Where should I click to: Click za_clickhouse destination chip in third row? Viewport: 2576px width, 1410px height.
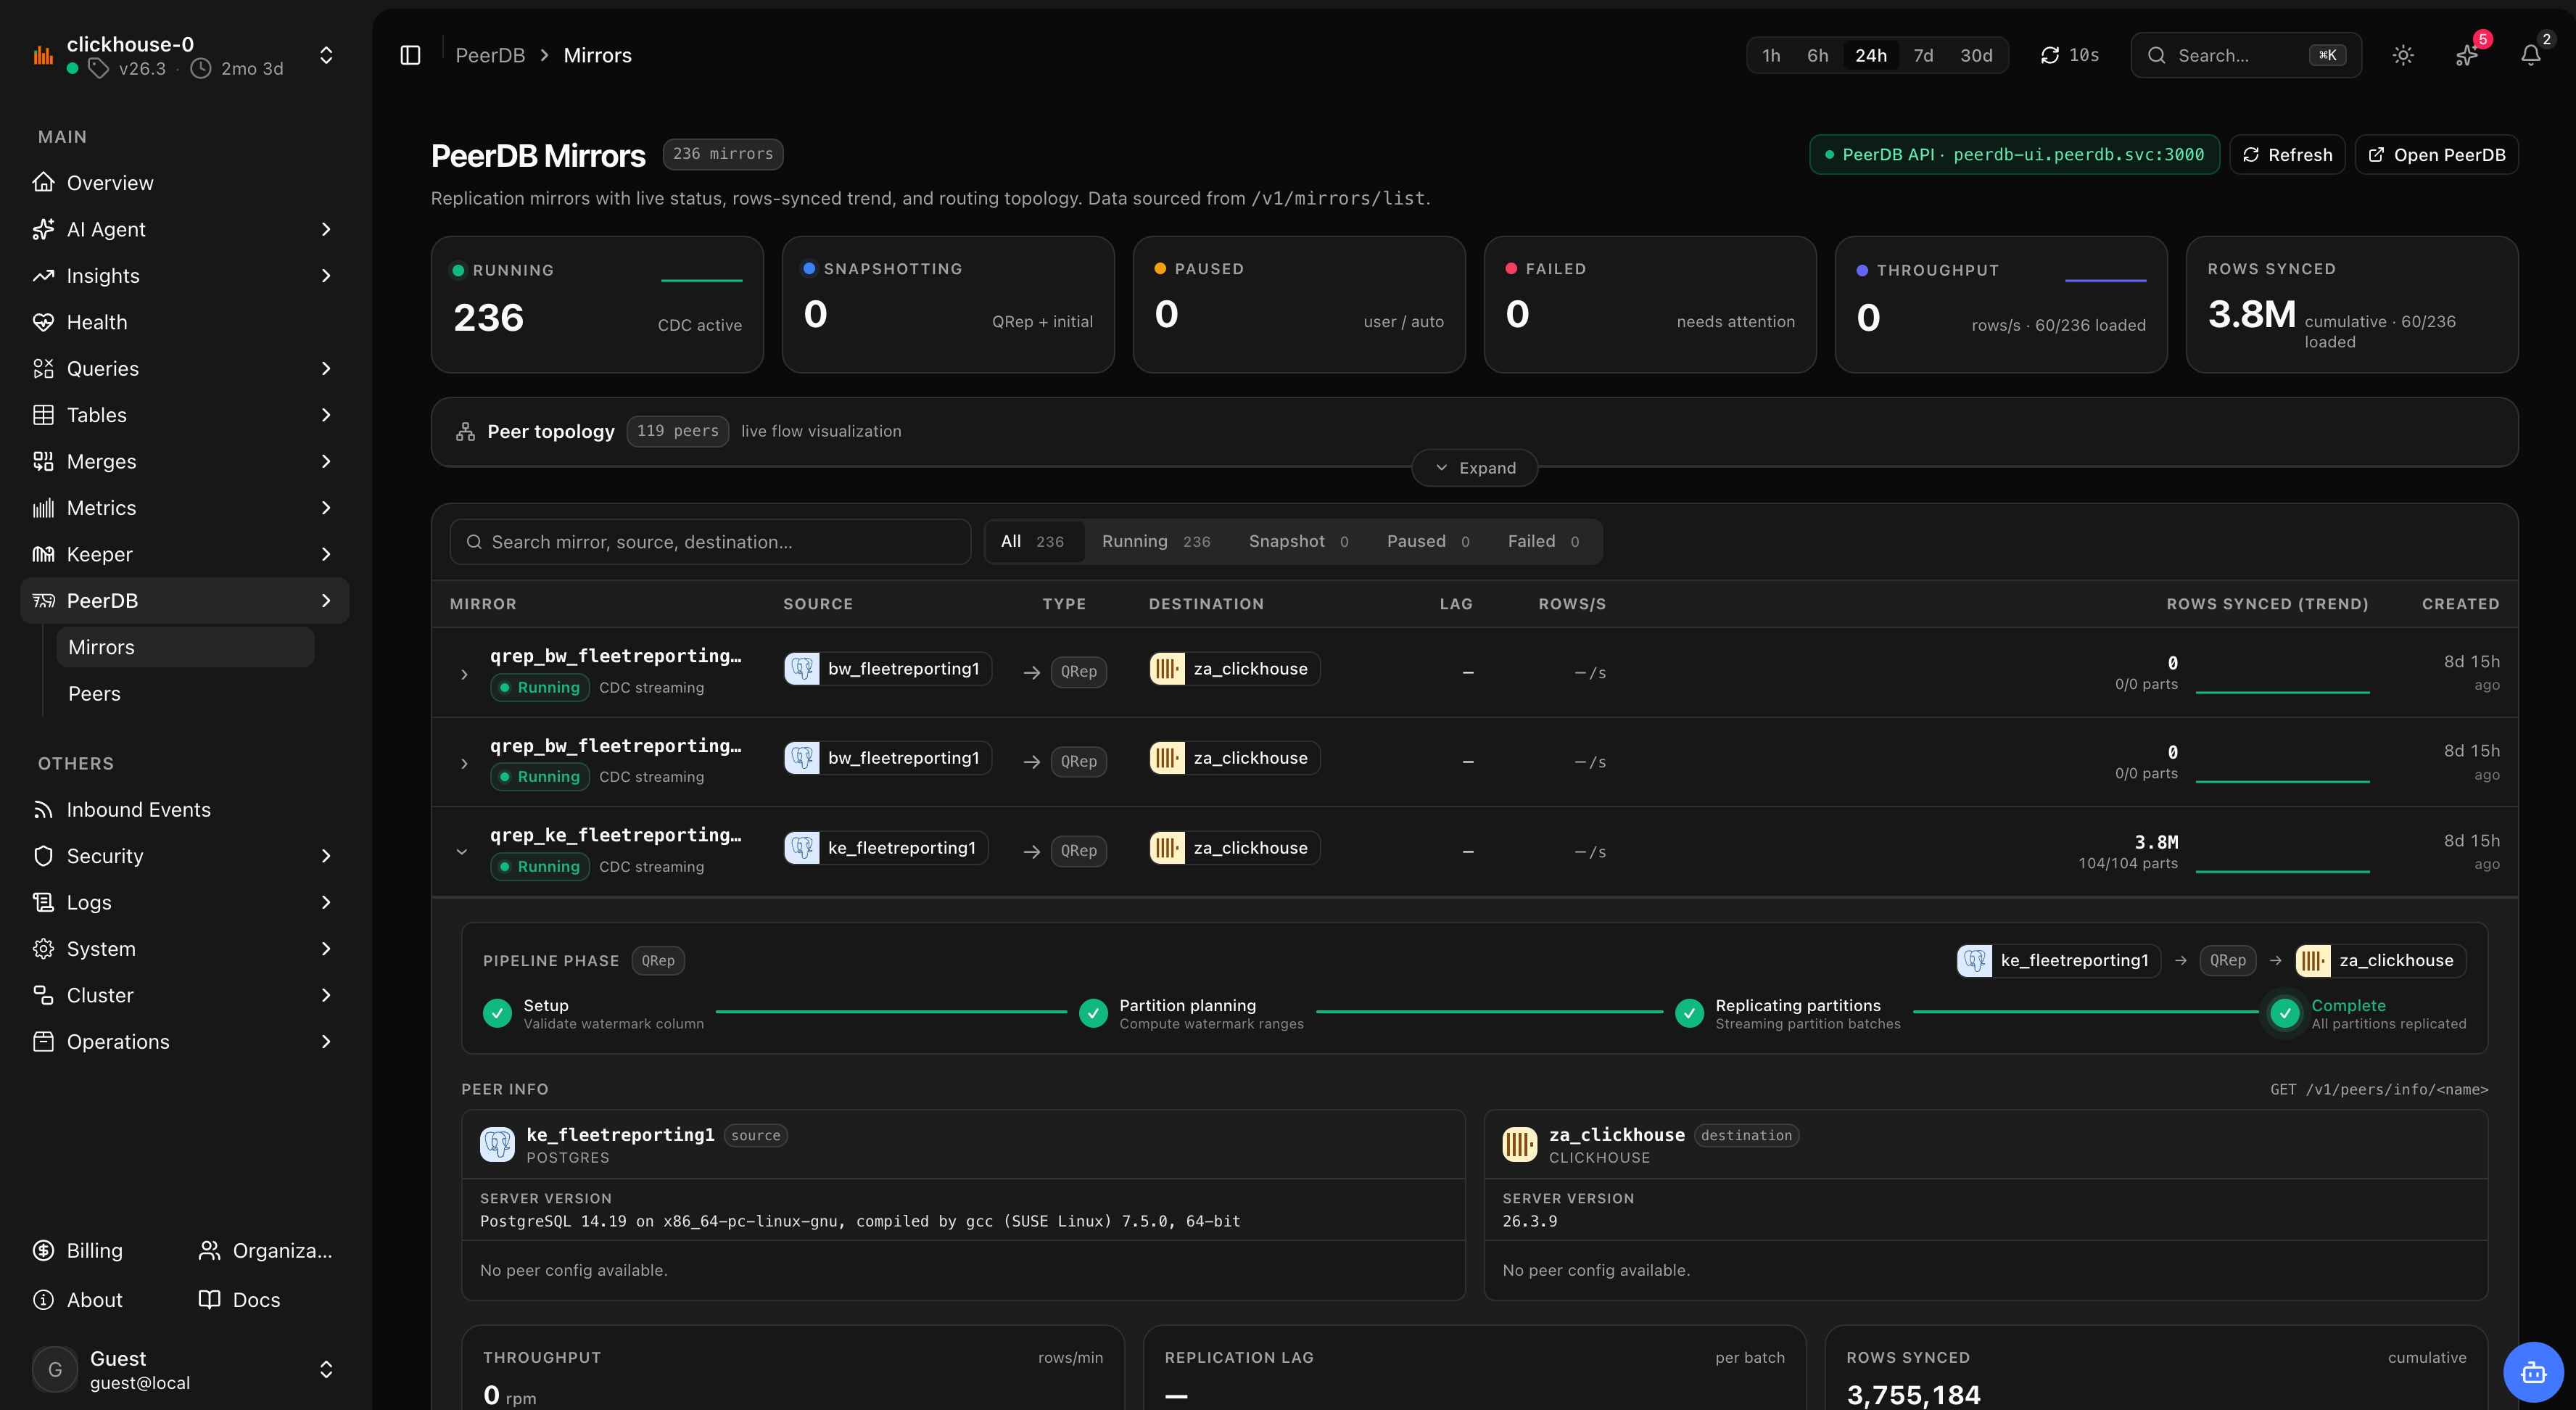[1234, 848]
